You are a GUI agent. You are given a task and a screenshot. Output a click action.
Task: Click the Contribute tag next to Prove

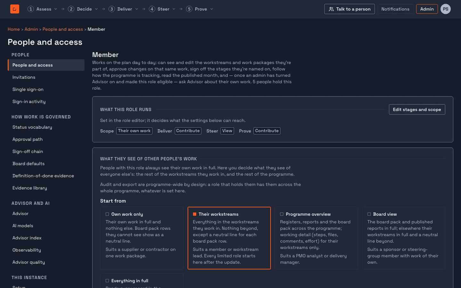click(x=267, y=131)
